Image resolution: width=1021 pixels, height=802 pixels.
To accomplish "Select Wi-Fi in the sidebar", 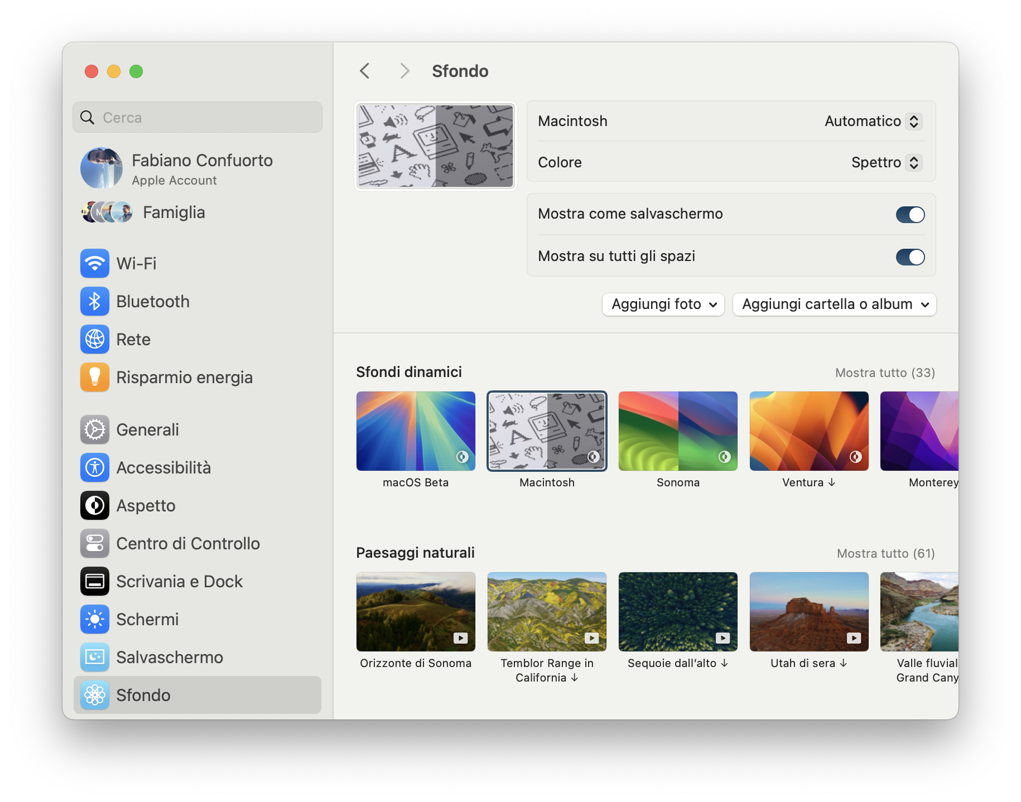I will [198, 263].
